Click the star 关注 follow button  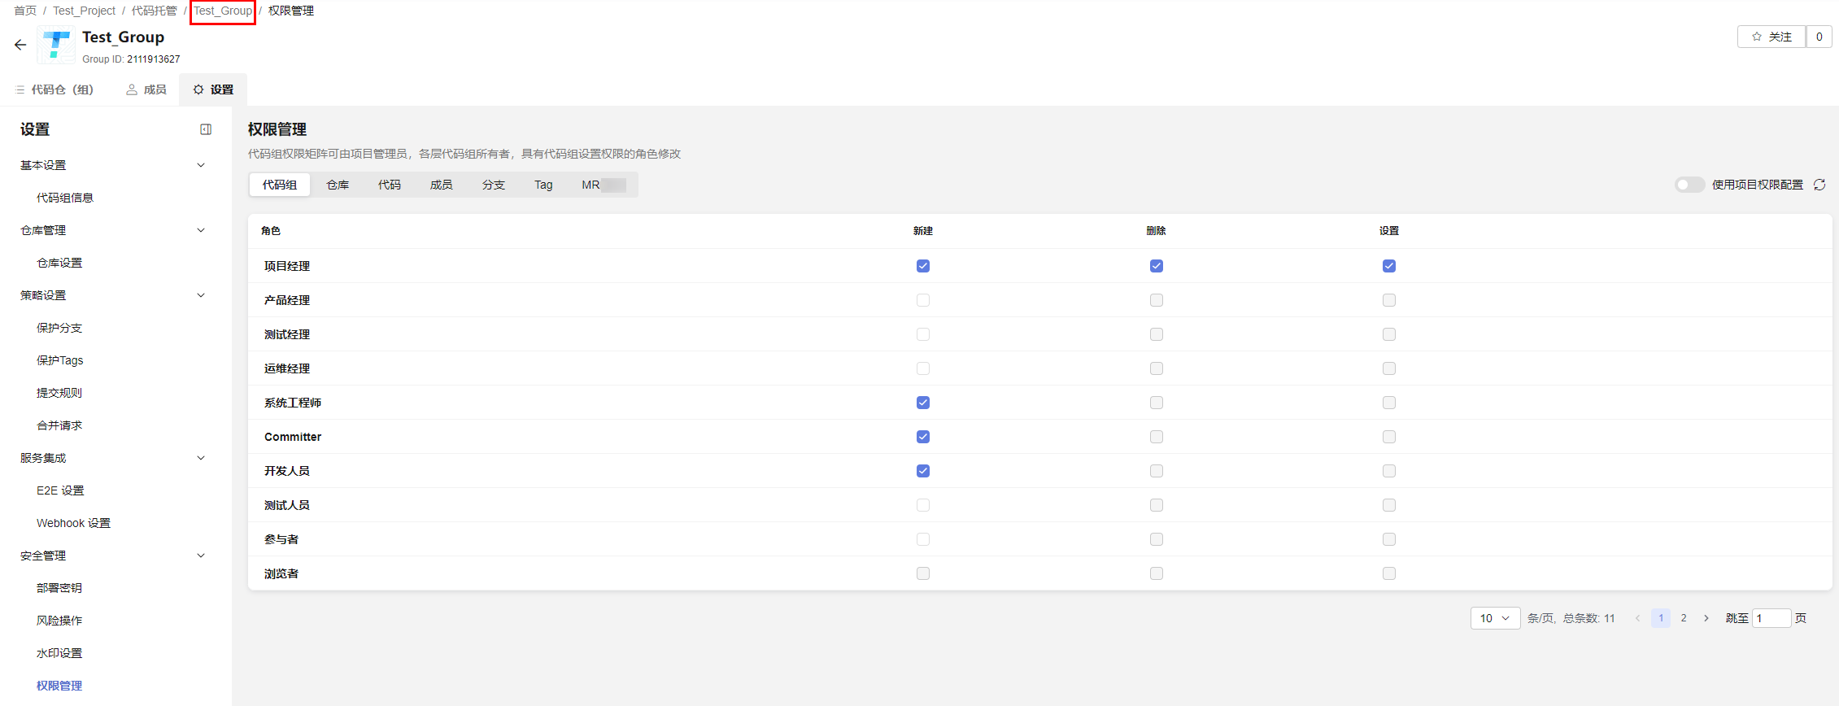pos(1771,37)
